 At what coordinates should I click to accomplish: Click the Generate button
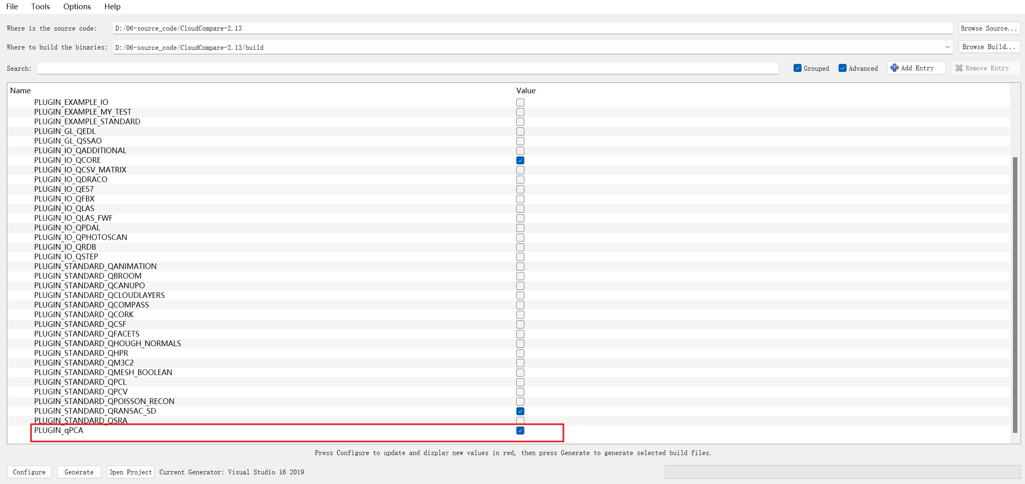click(x=79, y=472)
